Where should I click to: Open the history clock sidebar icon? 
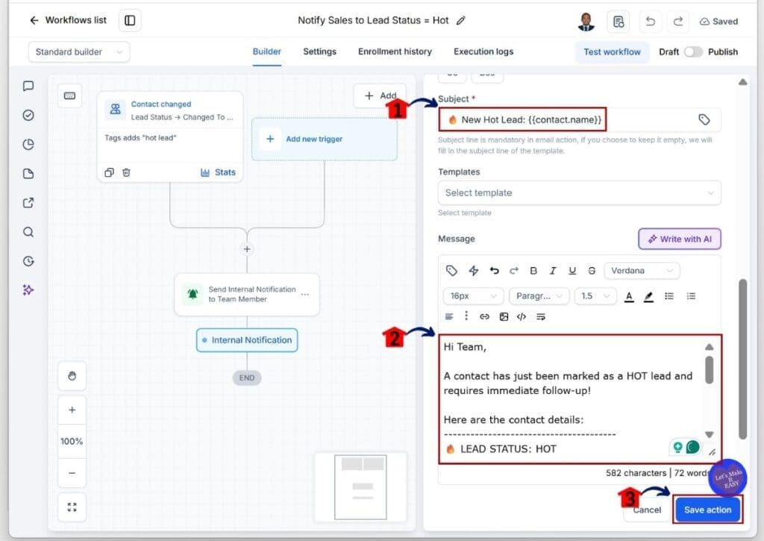28,261
